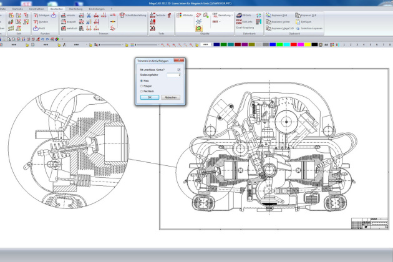
Task: Click the Abbrechen button
Action: [x=171, y=97]
